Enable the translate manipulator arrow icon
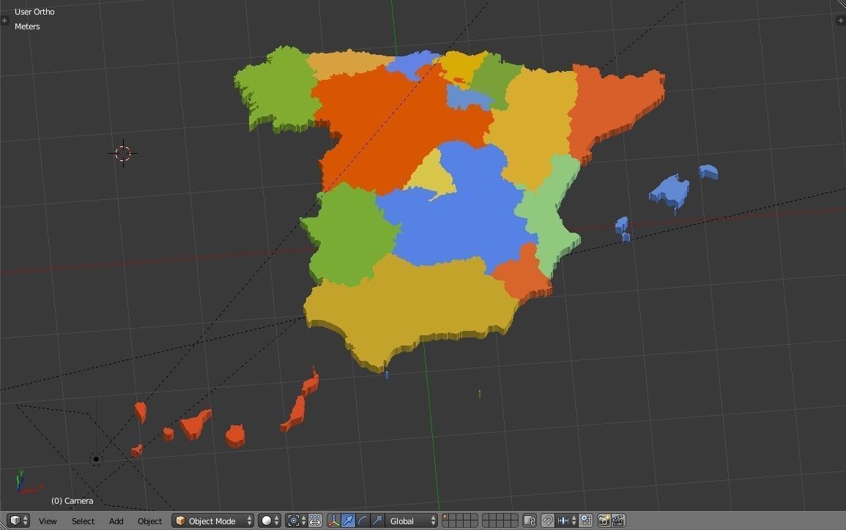 (348, 520)
